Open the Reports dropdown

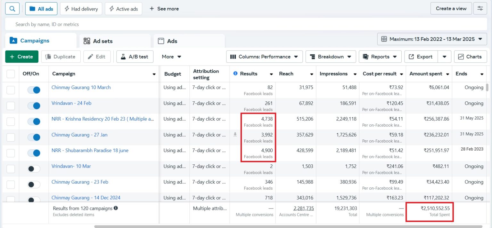380,57
